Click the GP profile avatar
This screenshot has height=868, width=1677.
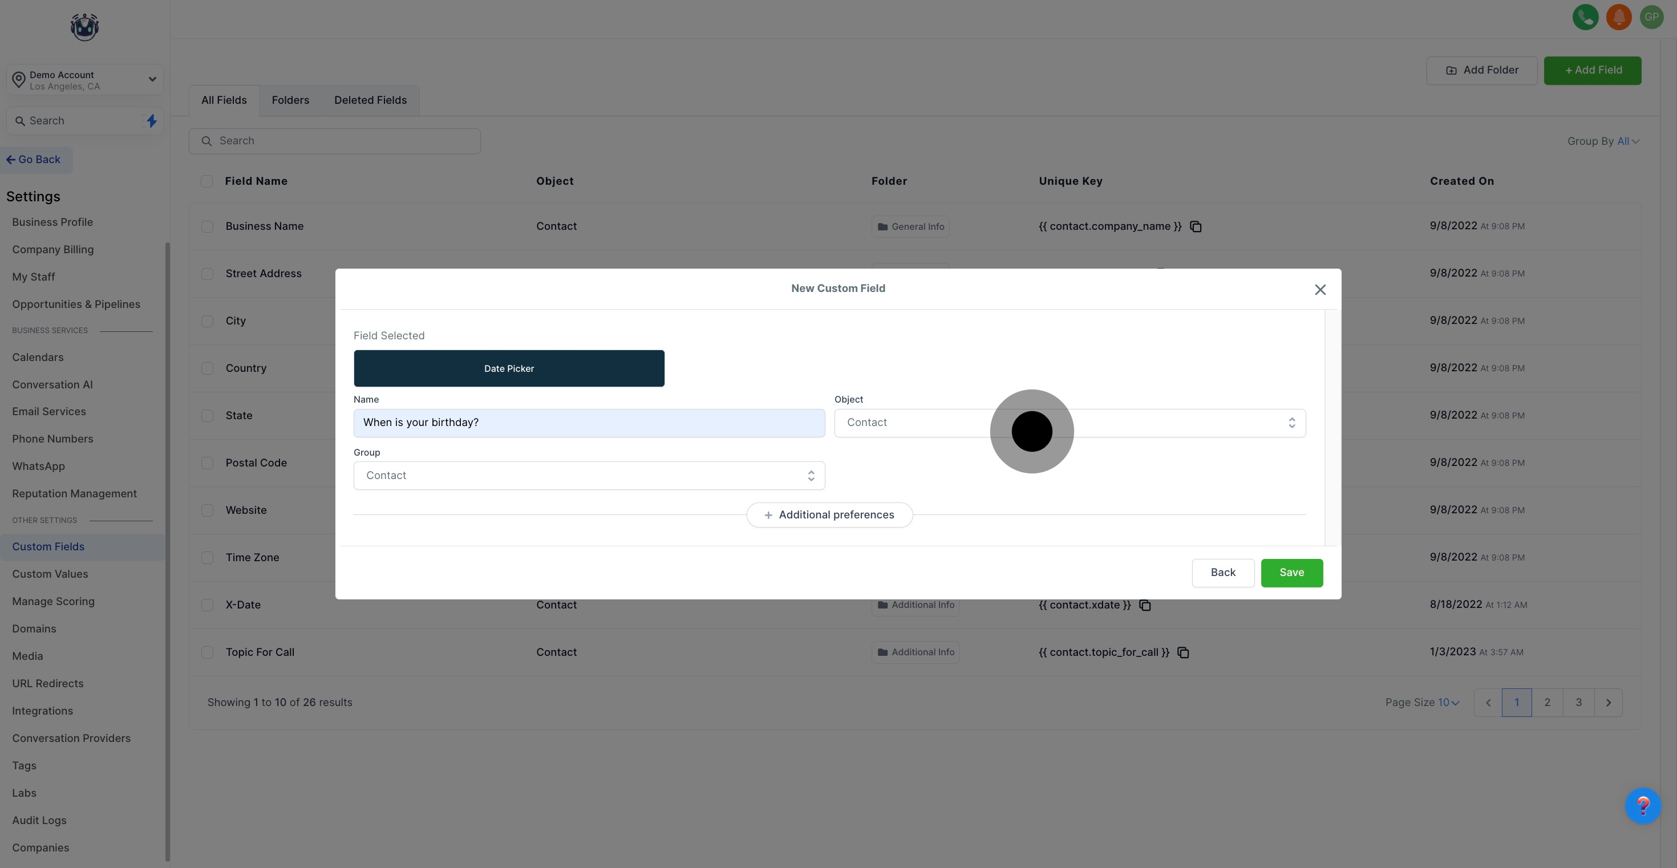pyautogui.click(x=1652, y=17)
